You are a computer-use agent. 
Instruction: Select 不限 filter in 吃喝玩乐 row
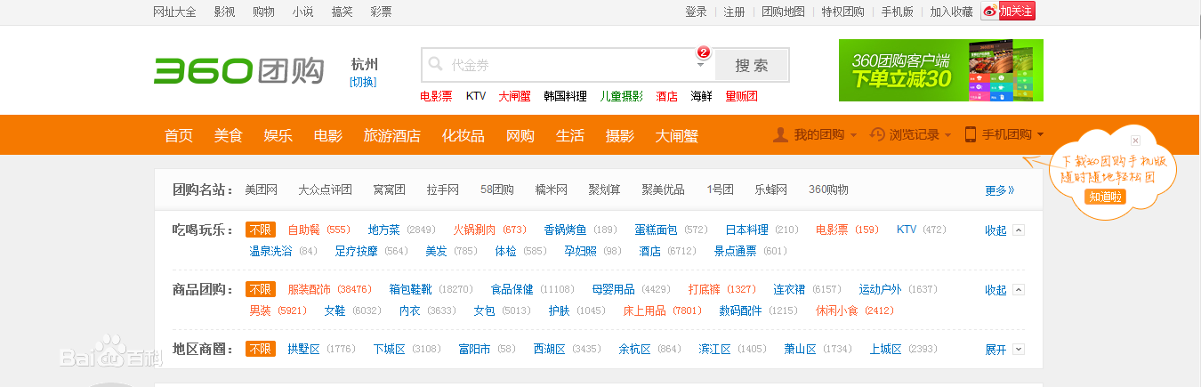point(261,230)
